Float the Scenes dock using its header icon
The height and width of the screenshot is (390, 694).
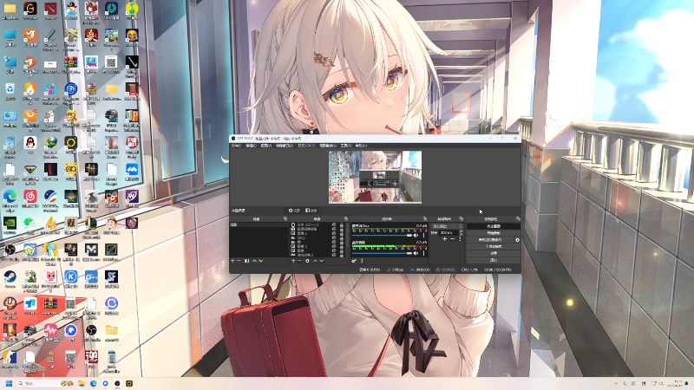tap(285, 218)
